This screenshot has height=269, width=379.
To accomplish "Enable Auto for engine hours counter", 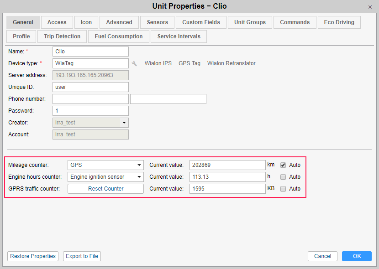I will point(283,176).
